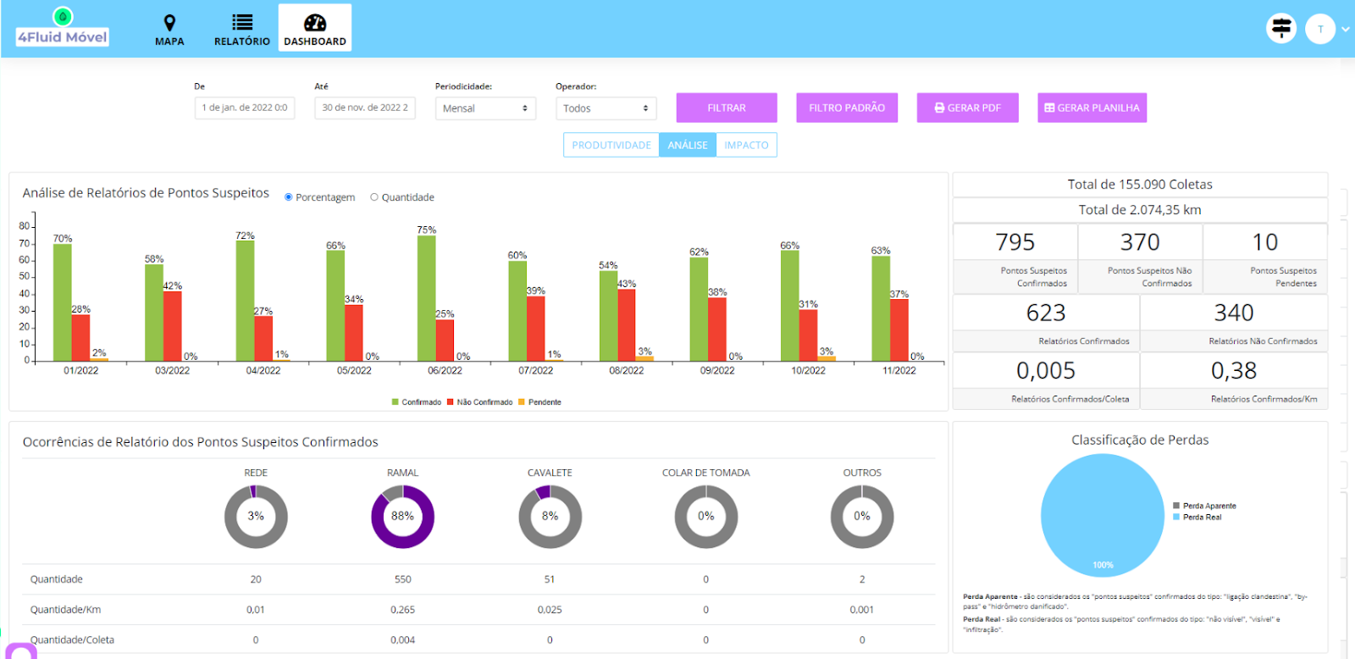Image resolution: width=1355 pixels, height=659 pixels.
Task: Click the De start date field
Action: [x=245, y=108]
